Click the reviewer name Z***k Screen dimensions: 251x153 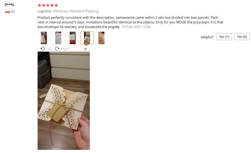pos(9,5)
